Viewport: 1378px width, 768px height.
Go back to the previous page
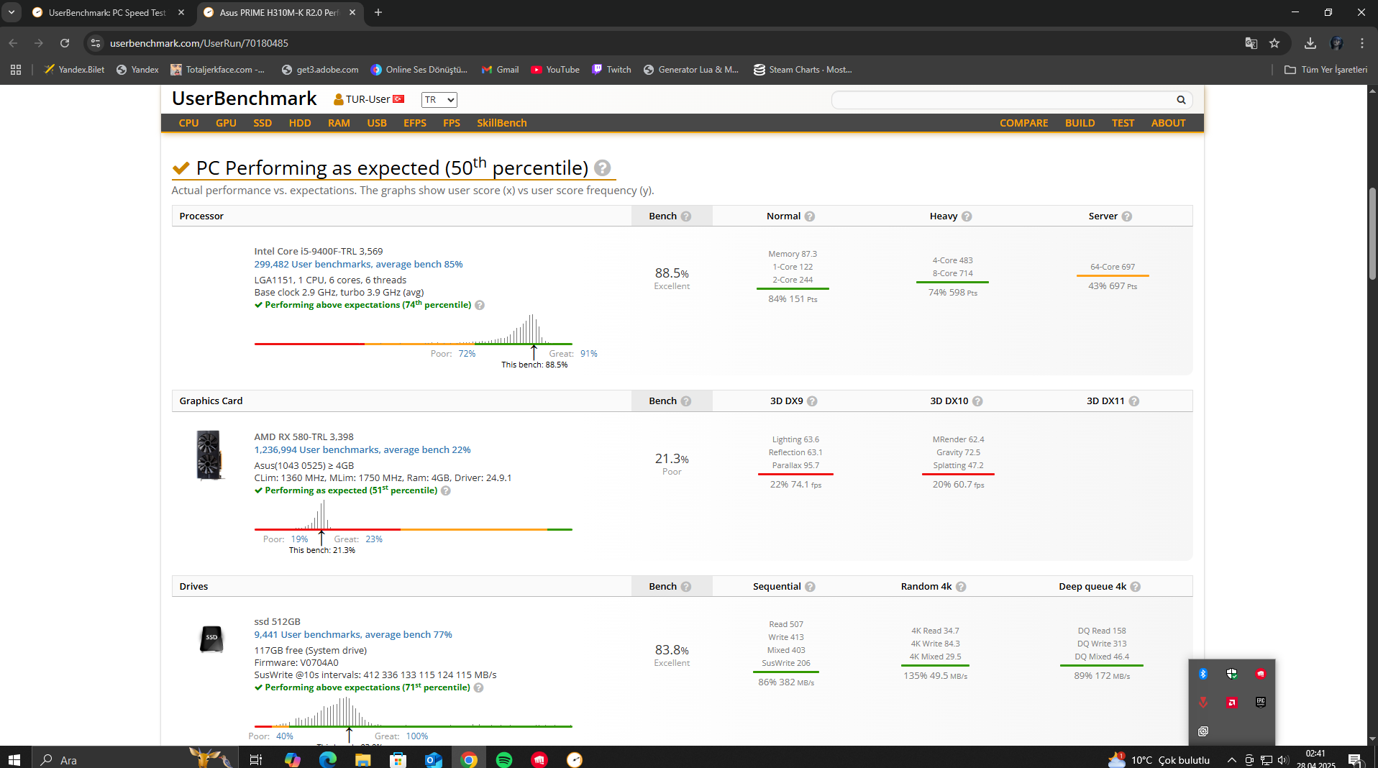coord(13,43)
